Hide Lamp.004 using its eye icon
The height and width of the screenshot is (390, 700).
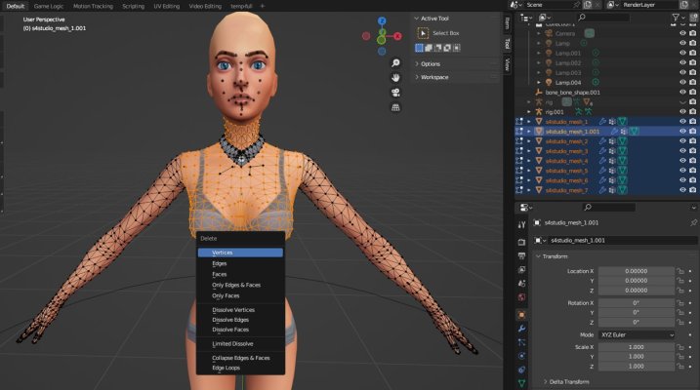click(682, 83)
